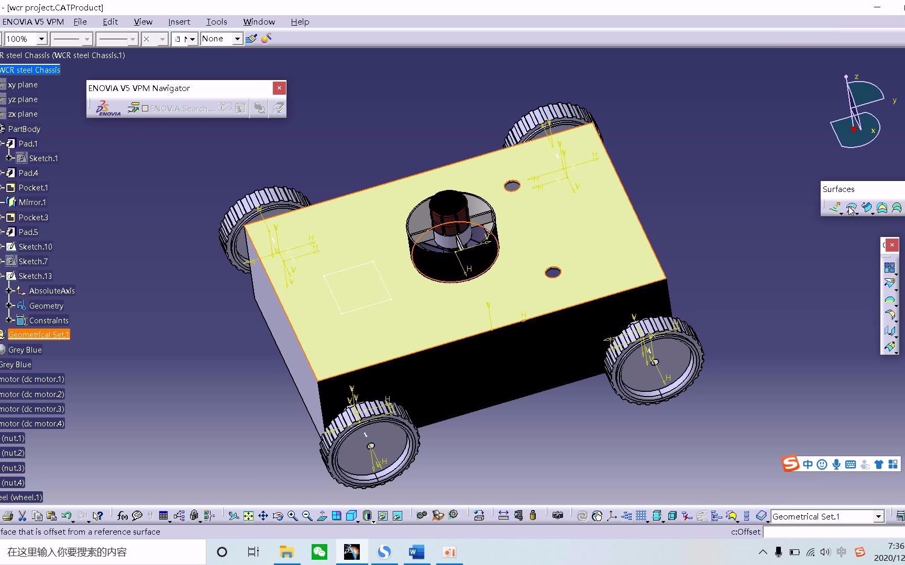Click the Painter brush icon in graphic properties
905x565 pixels.
pyautogui.click(x=251, y=39)
